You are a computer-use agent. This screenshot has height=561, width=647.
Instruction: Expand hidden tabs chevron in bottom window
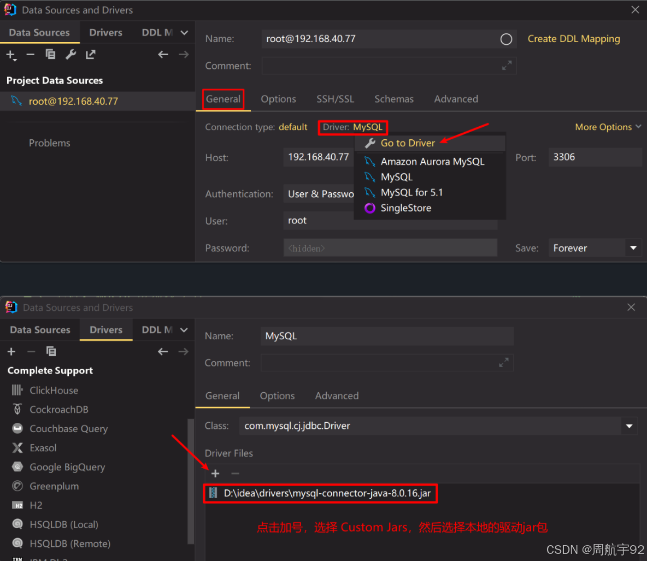coord(184,330)
